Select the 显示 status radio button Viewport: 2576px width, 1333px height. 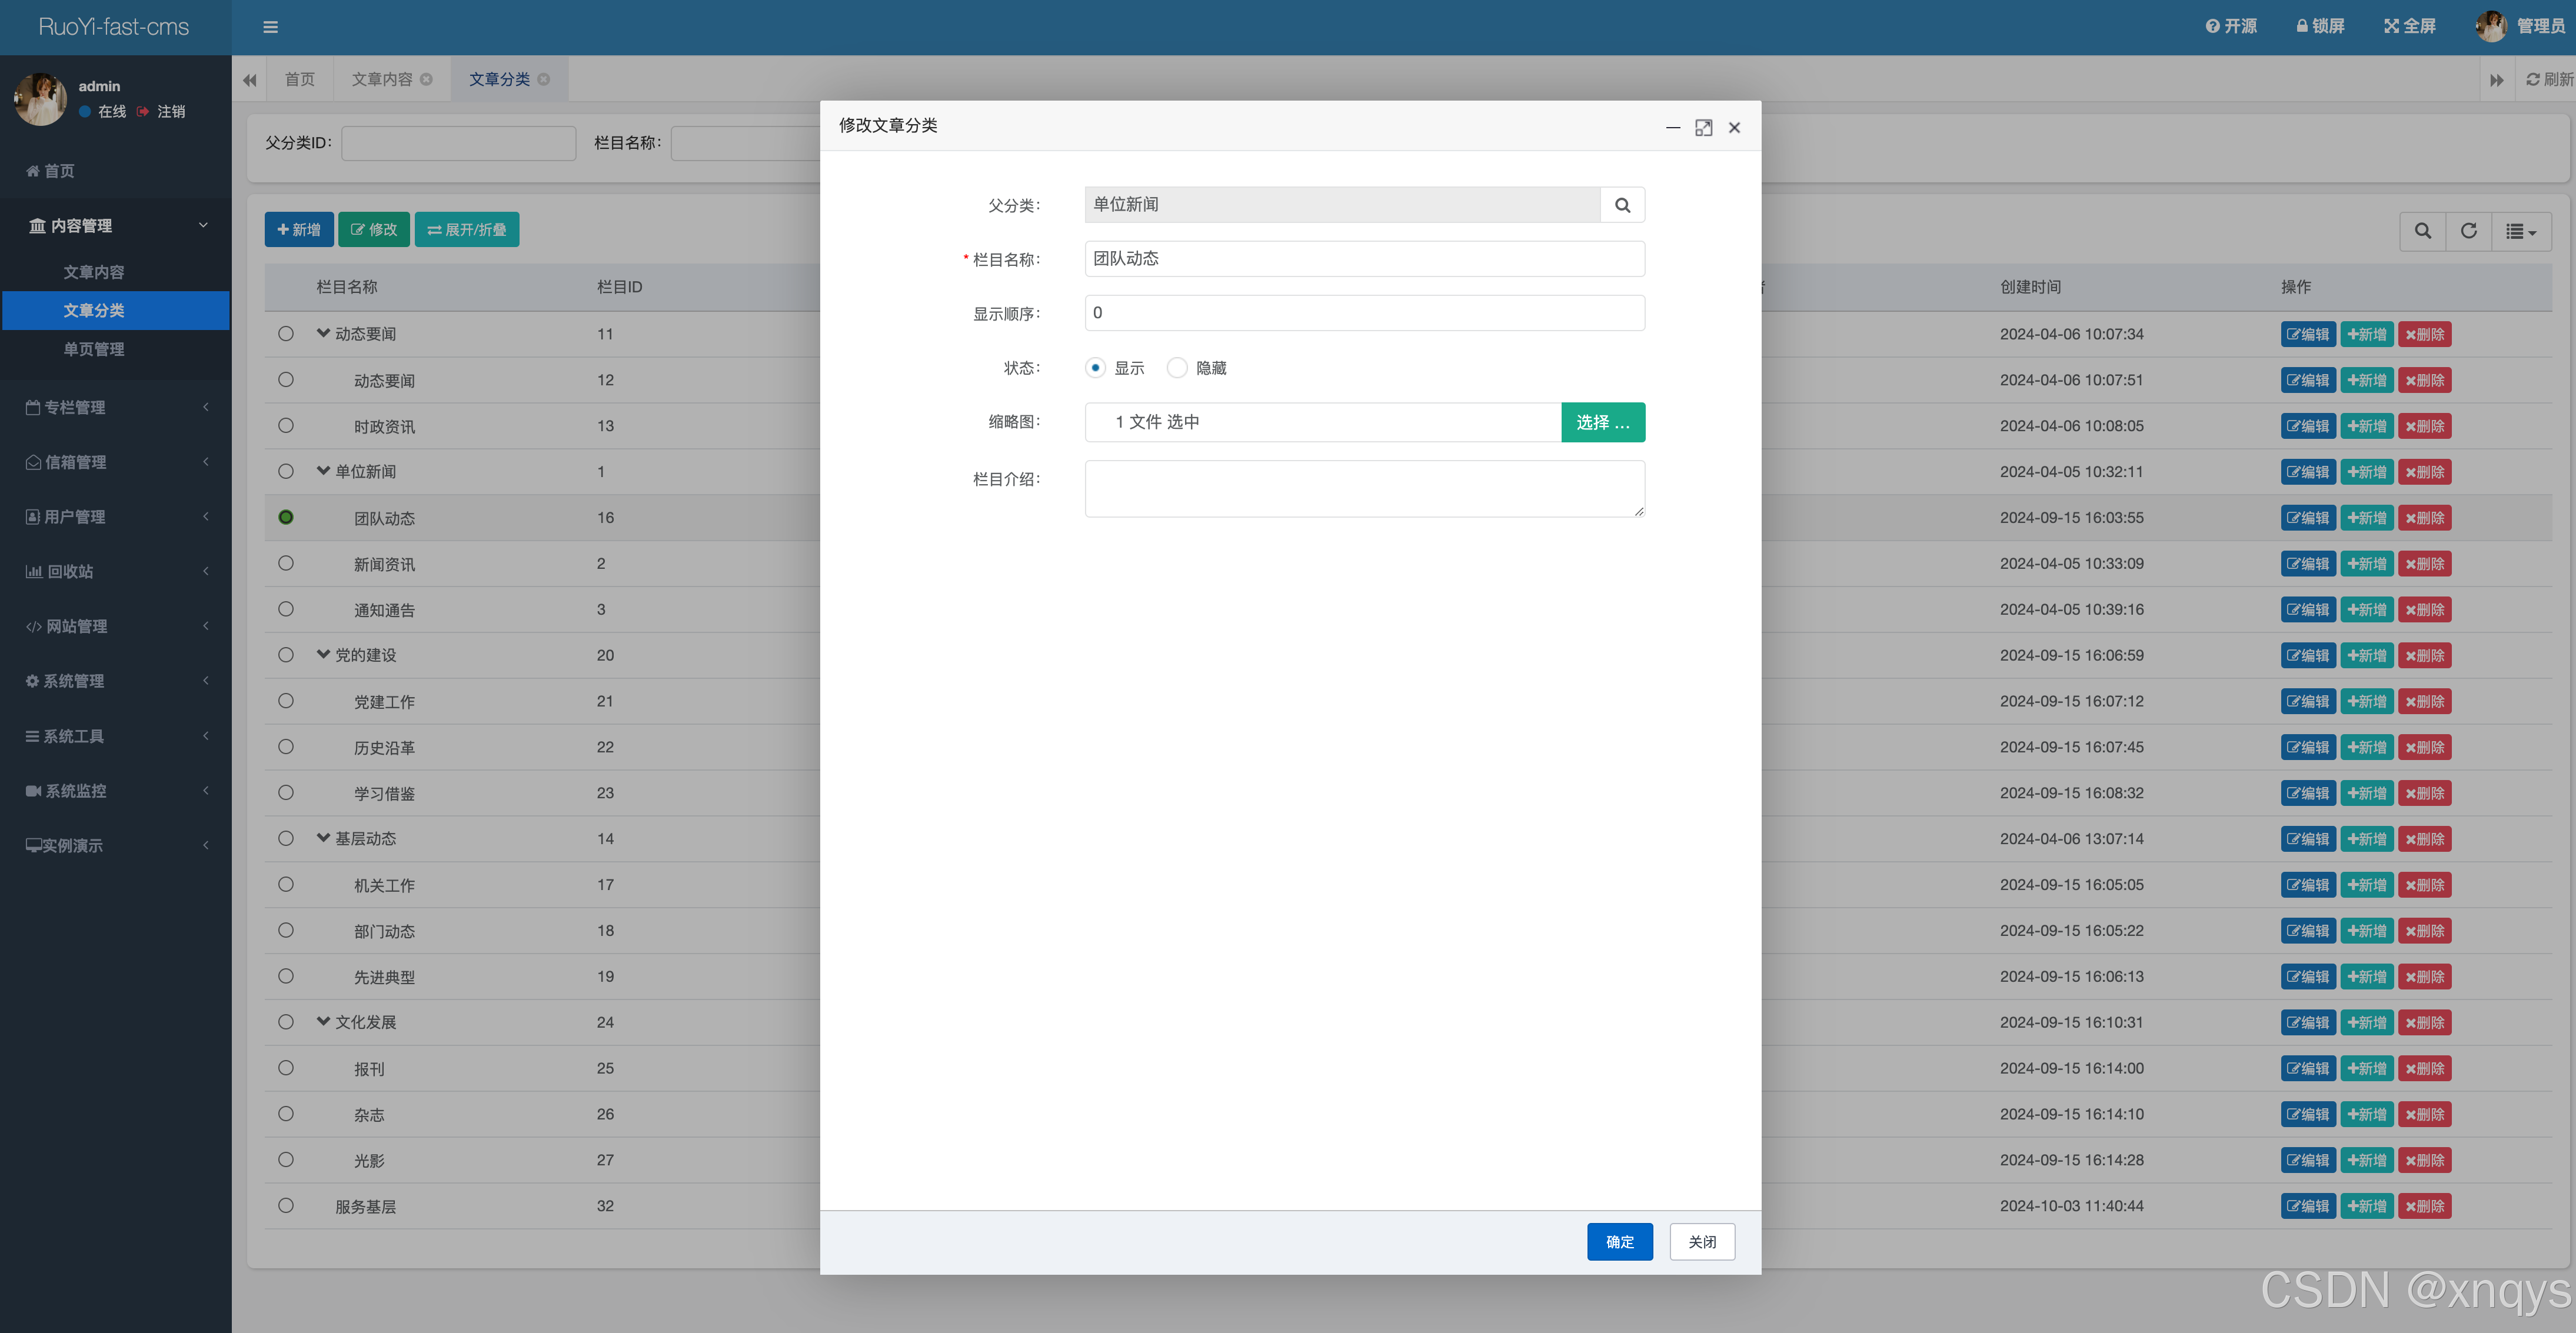click(x=1095, y=368)
